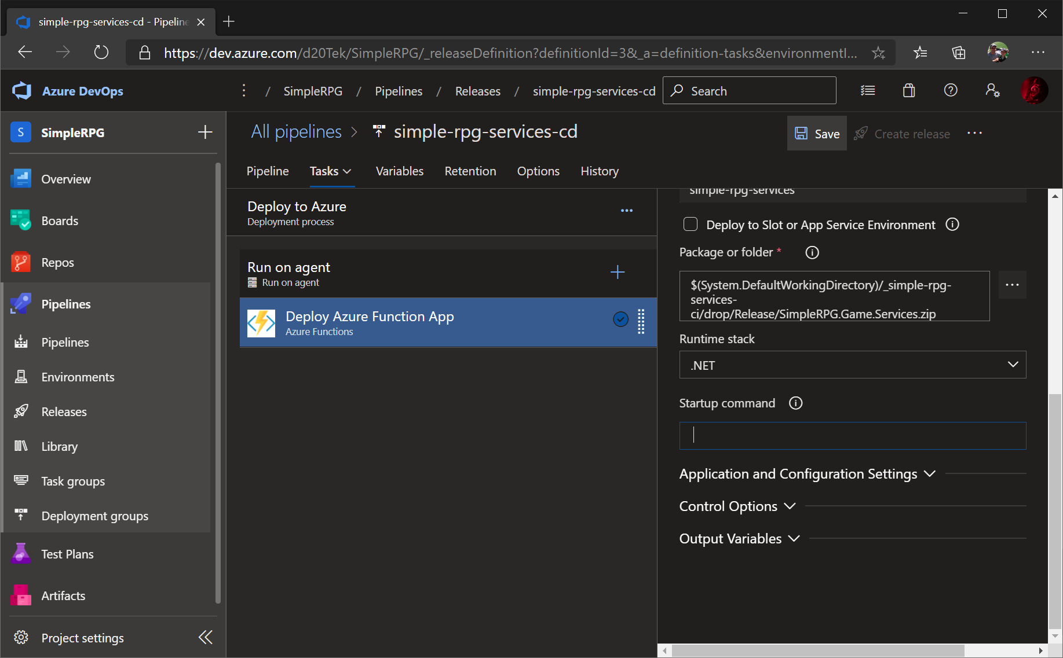Open the History tab
This screenshot has width=1063, height=658.
(600, 171)
